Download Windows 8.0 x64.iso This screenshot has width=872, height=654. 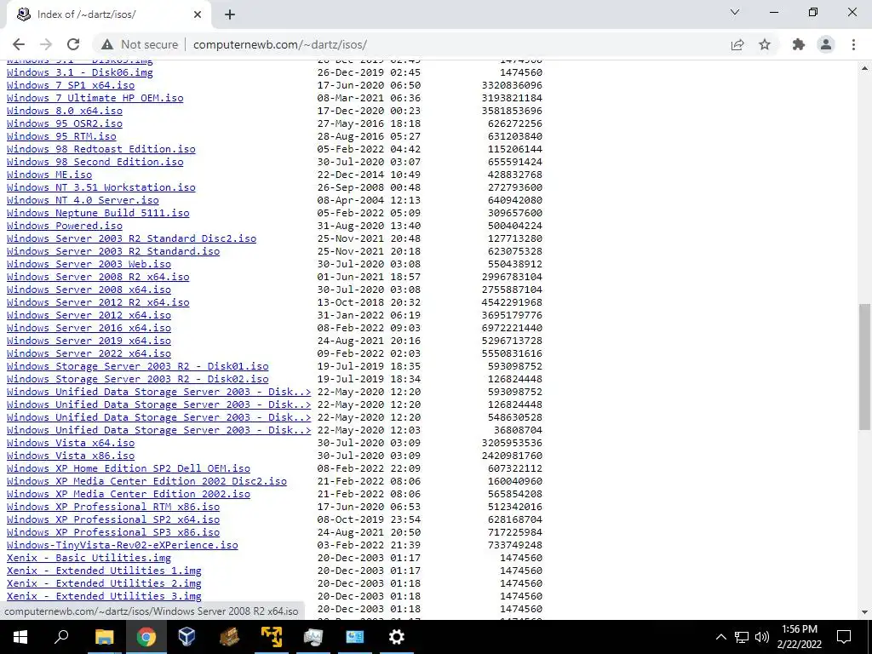(65, 111)
